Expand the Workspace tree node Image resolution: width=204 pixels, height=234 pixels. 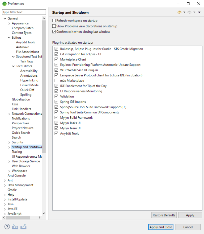(9, 171)
